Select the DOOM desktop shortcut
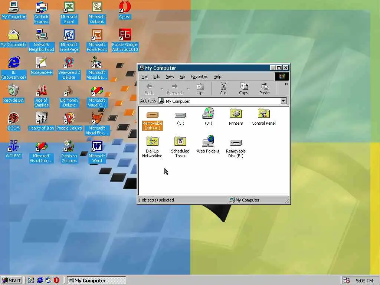This screenshot has width=380, height=285. click(13, 122)
